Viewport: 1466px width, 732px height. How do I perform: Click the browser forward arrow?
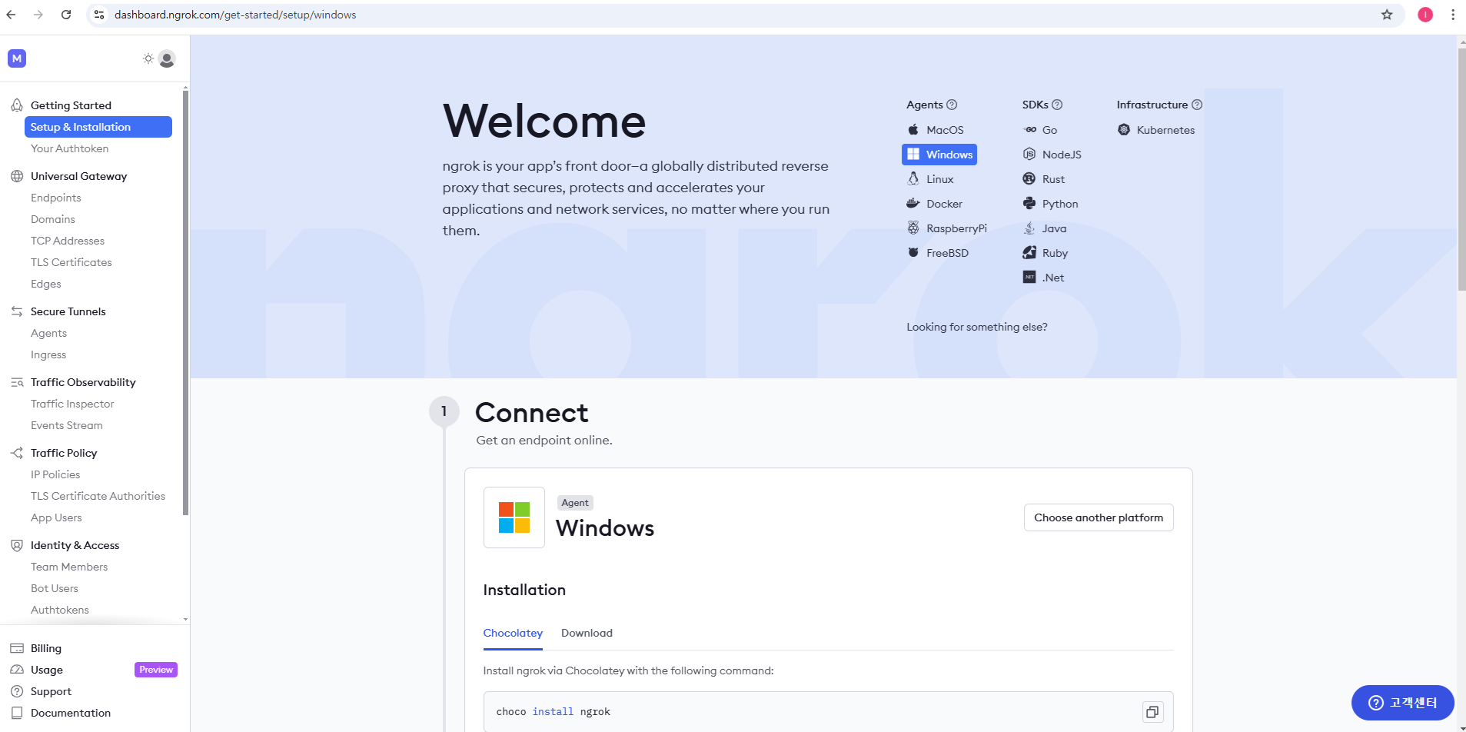38,15
